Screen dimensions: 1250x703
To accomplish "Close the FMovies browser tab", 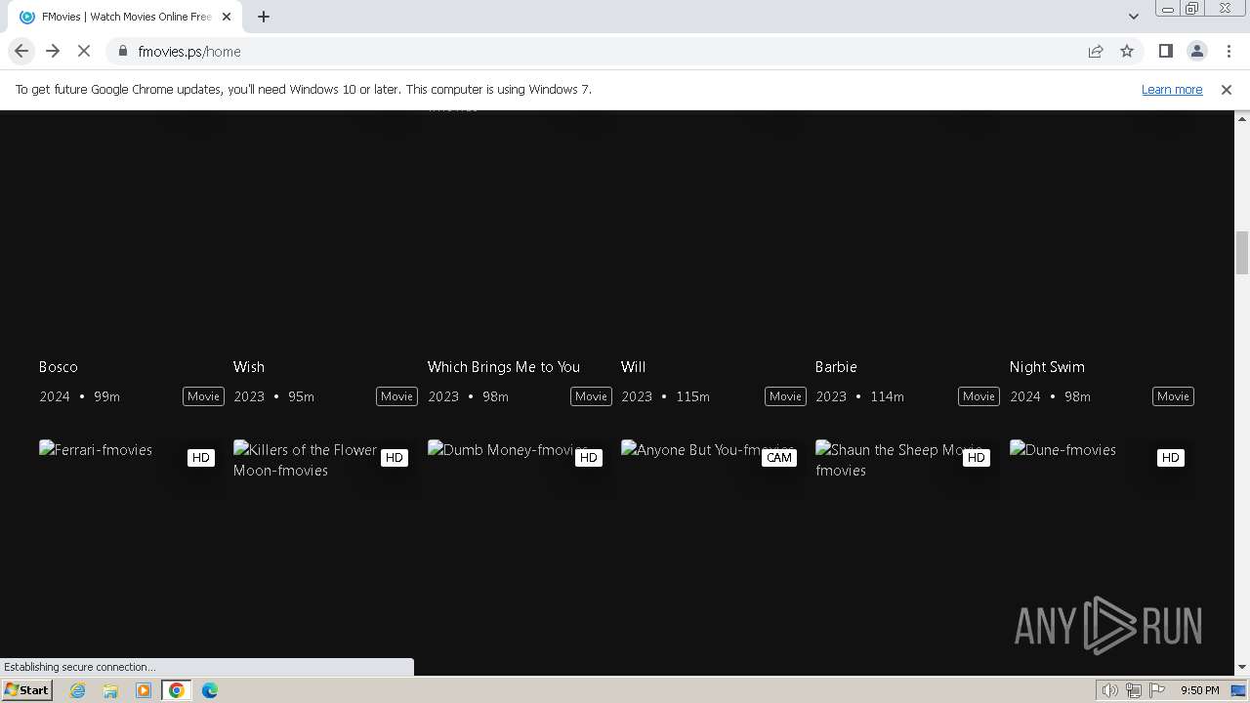I will click(227, 17).
